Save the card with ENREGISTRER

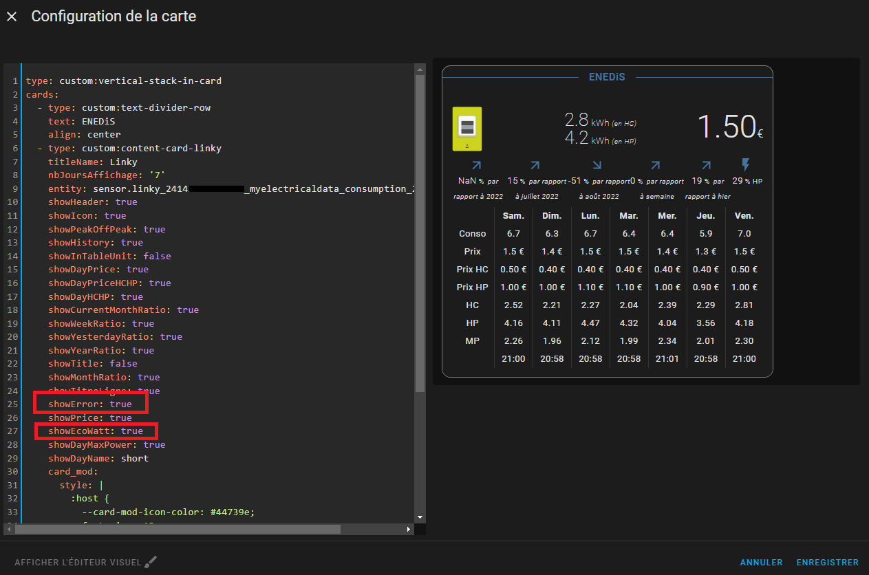click(827, 562)
